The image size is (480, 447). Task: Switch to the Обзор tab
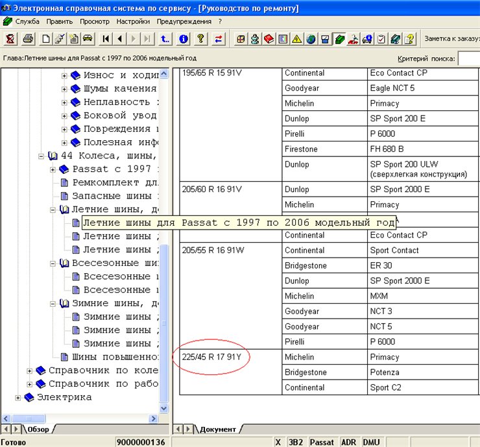tap(38, 429)
